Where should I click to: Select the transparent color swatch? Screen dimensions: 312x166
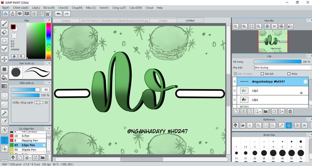click(x=14, y=36)
